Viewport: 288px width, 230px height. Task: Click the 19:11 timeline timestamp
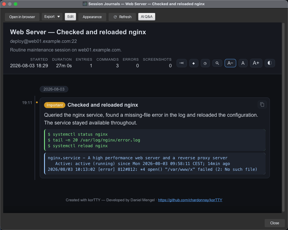(27, 103)
